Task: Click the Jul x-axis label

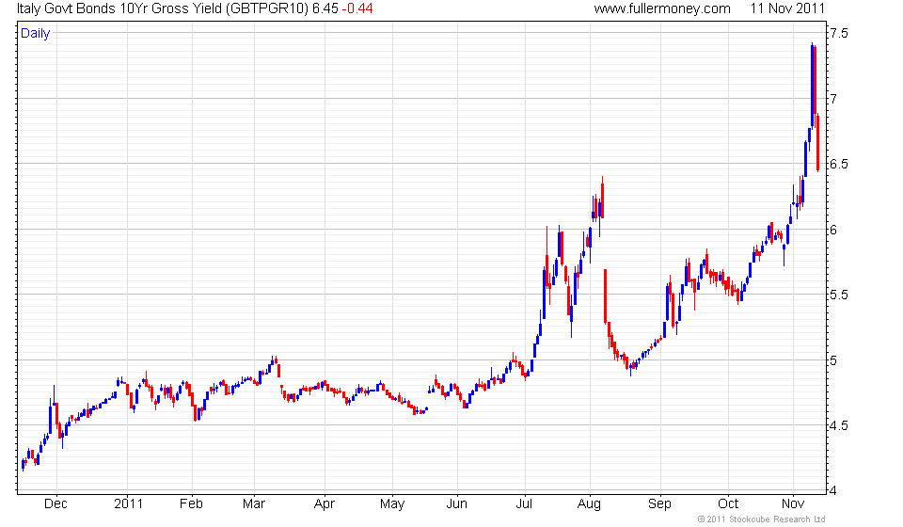Action: (524, 504)
